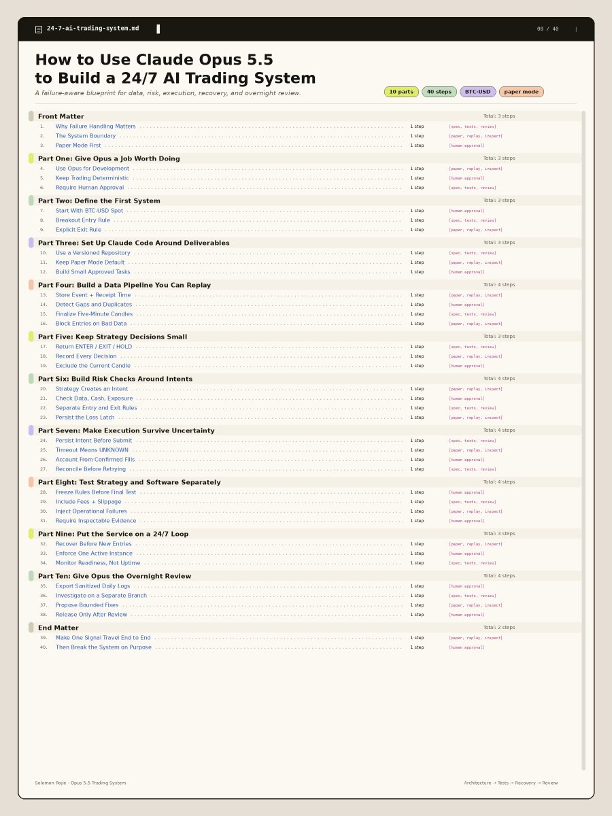Open "Include Fees + Slippage" step
The image size is (612, 816).
point(88,502)
